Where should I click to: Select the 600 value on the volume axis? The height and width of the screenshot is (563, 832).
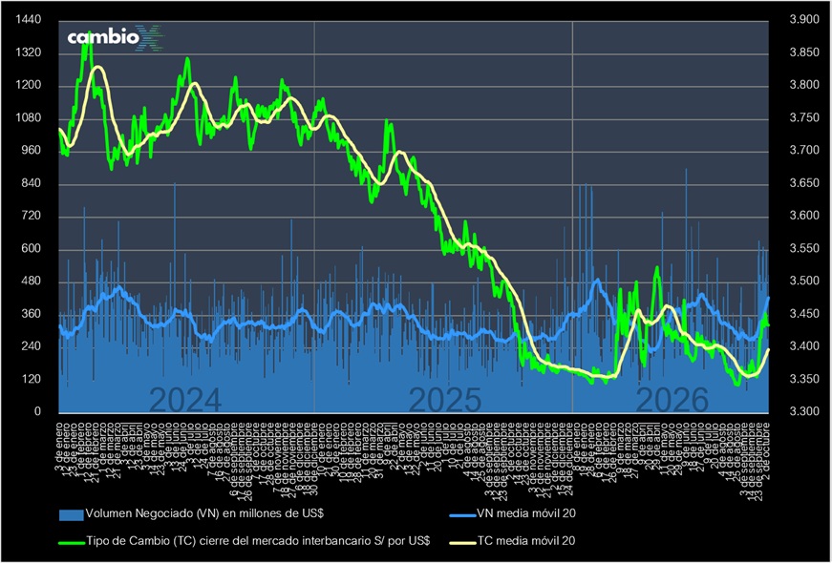pos(32,250)
